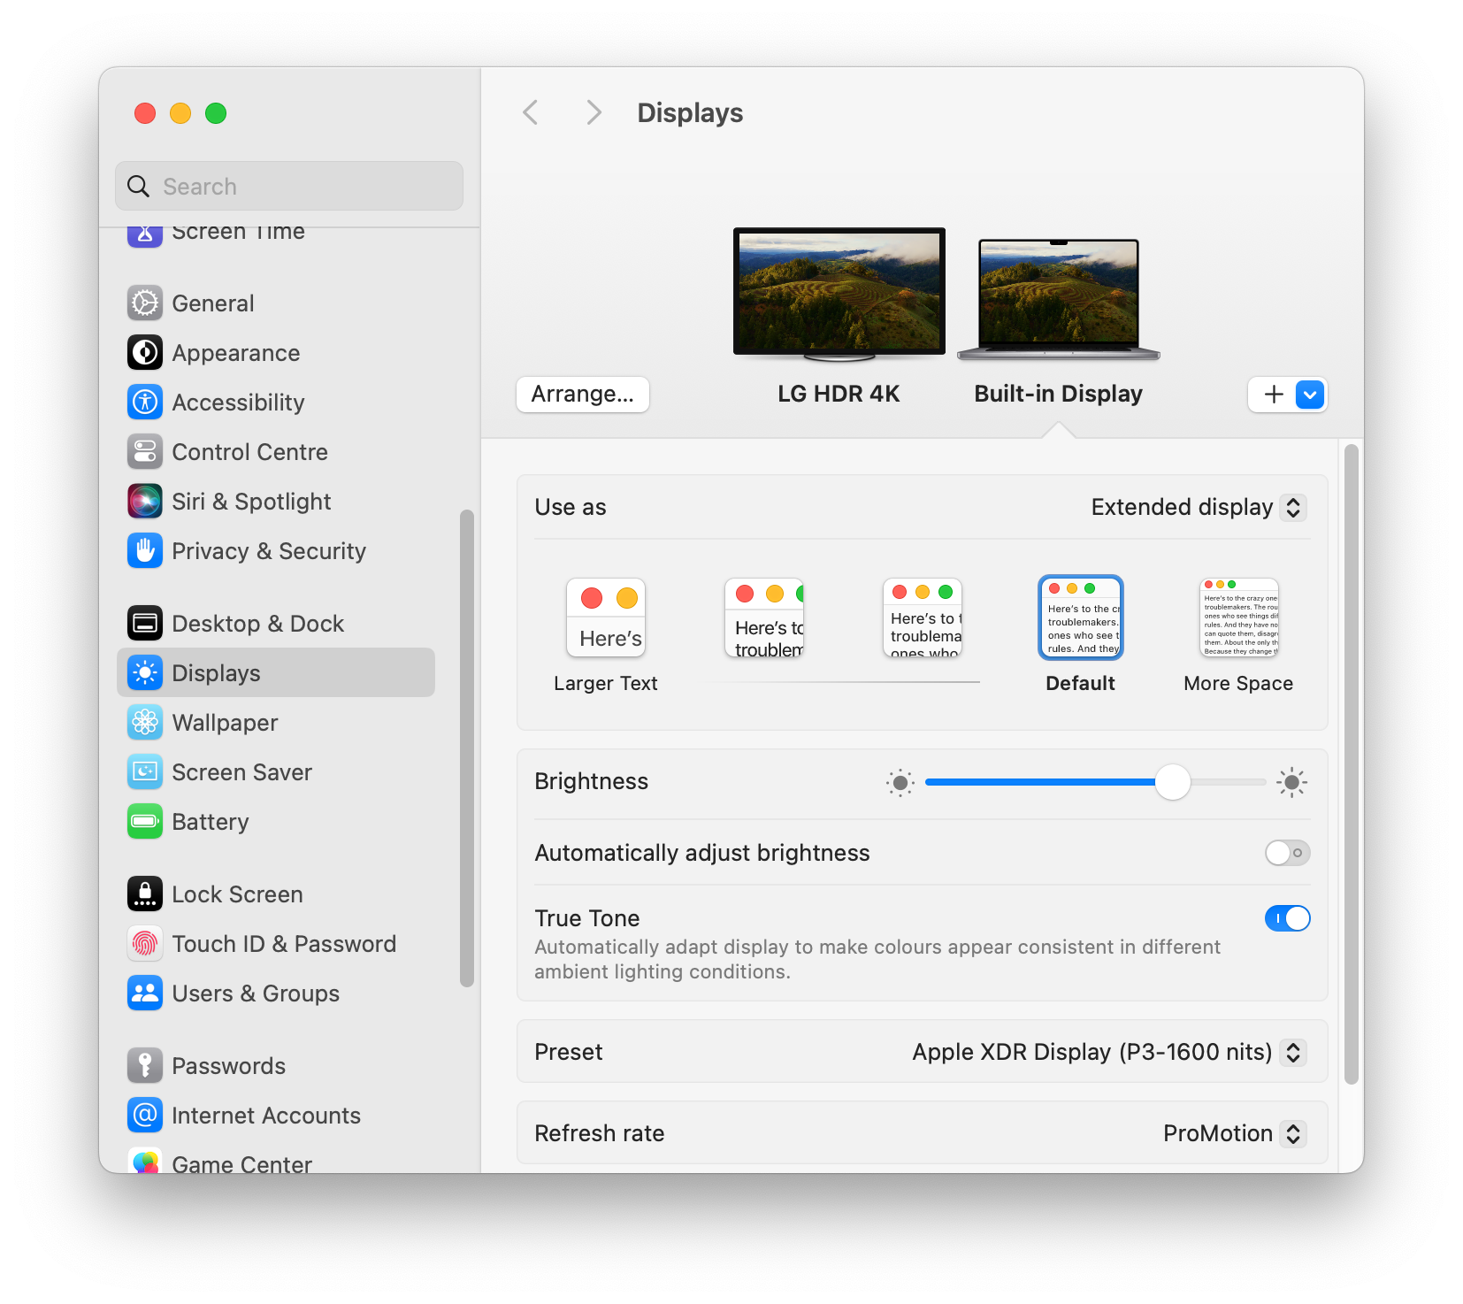
Task: Click the search magnifier icon
Action: click(x=139, y=187)
